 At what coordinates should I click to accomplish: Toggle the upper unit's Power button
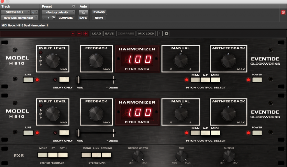257,80
